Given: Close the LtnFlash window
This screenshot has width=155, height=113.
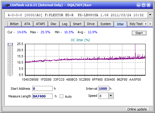Looking at the screenshot, I should click(x=149, y=5).
